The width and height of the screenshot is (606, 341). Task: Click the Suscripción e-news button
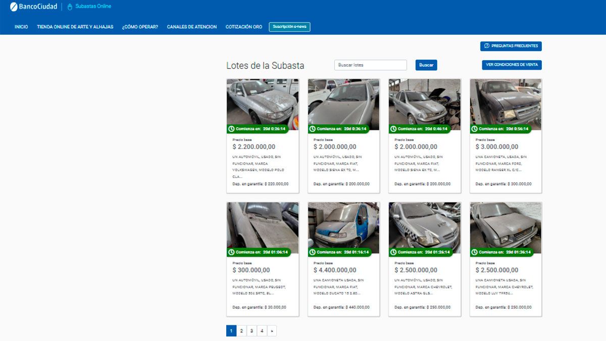click(289, 26)
